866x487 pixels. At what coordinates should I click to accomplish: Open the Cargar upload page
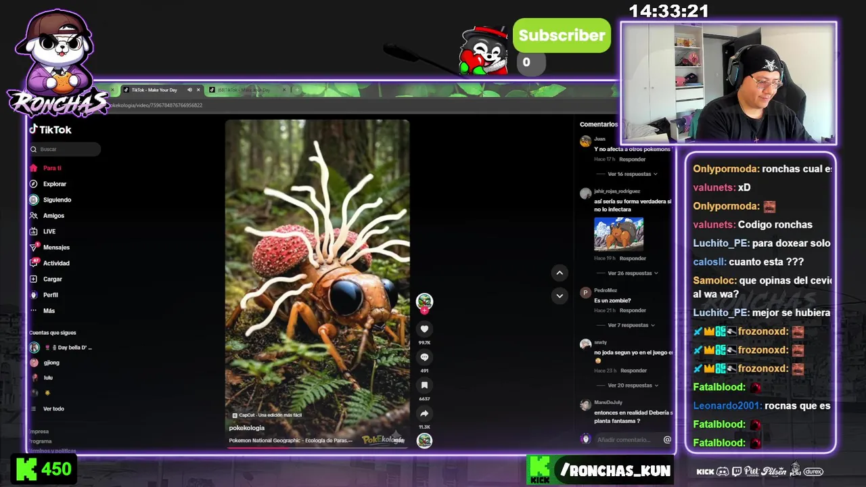pyautogui.click(x=46, y=279)
